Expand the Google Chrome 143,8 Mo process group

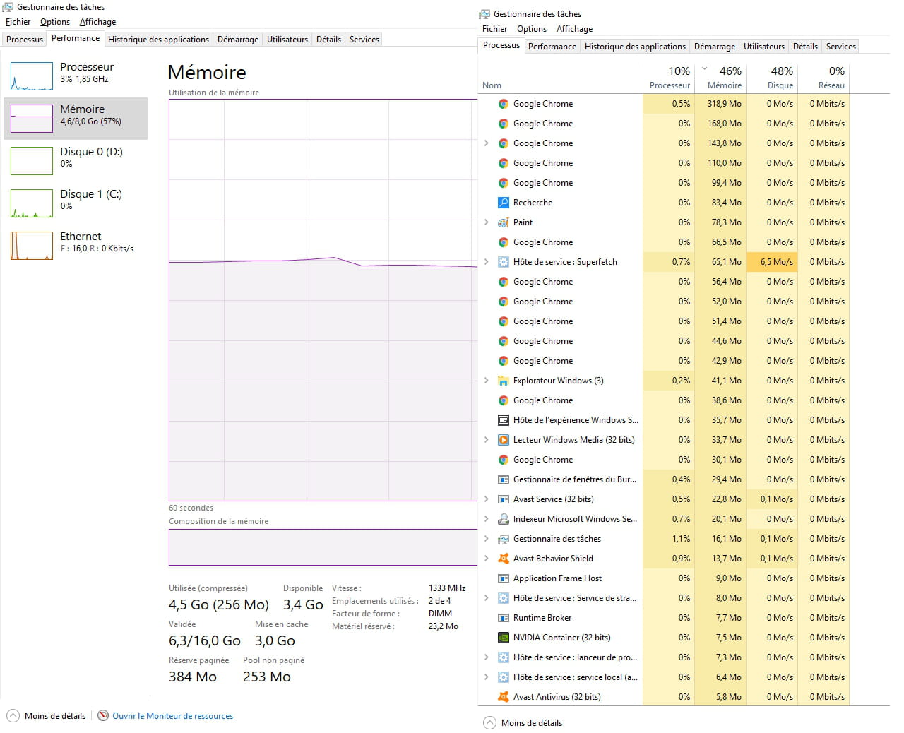click(487, 143)
